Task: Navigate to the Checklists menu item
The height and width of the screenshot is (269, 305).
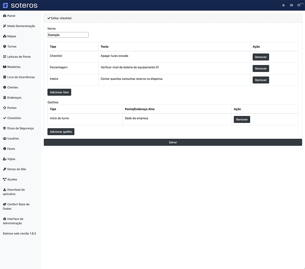Action: [x=14, y=118]
